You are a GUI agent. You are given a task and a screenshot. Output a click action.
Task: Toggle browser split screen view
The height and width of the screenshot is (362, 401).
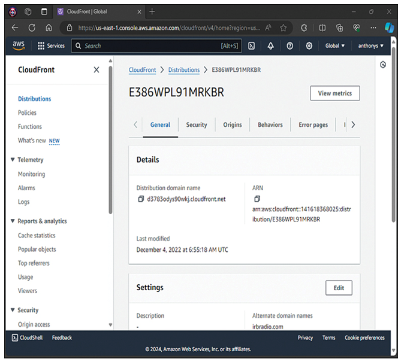[x=322, y=28]
